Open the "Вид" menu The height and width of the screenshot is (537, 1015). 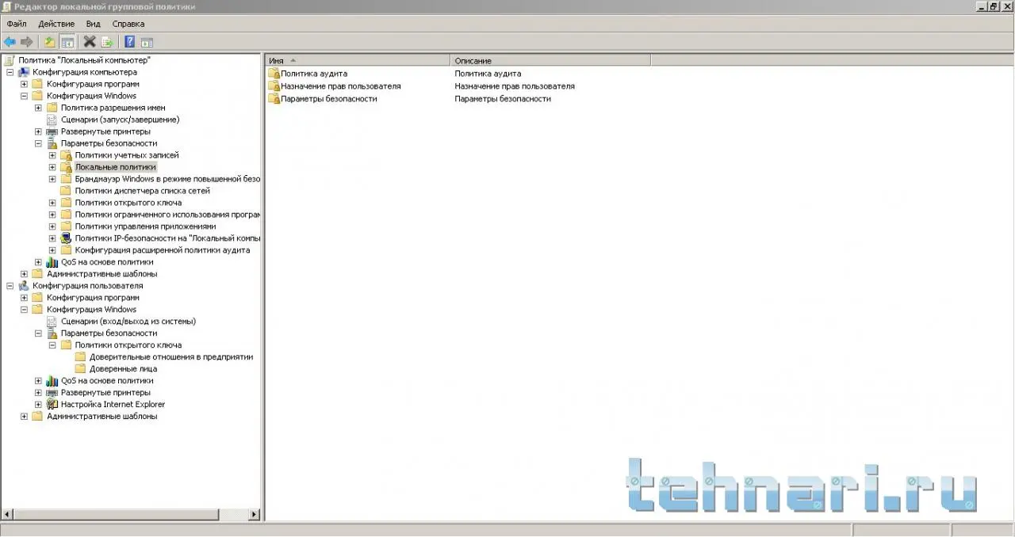94,24
